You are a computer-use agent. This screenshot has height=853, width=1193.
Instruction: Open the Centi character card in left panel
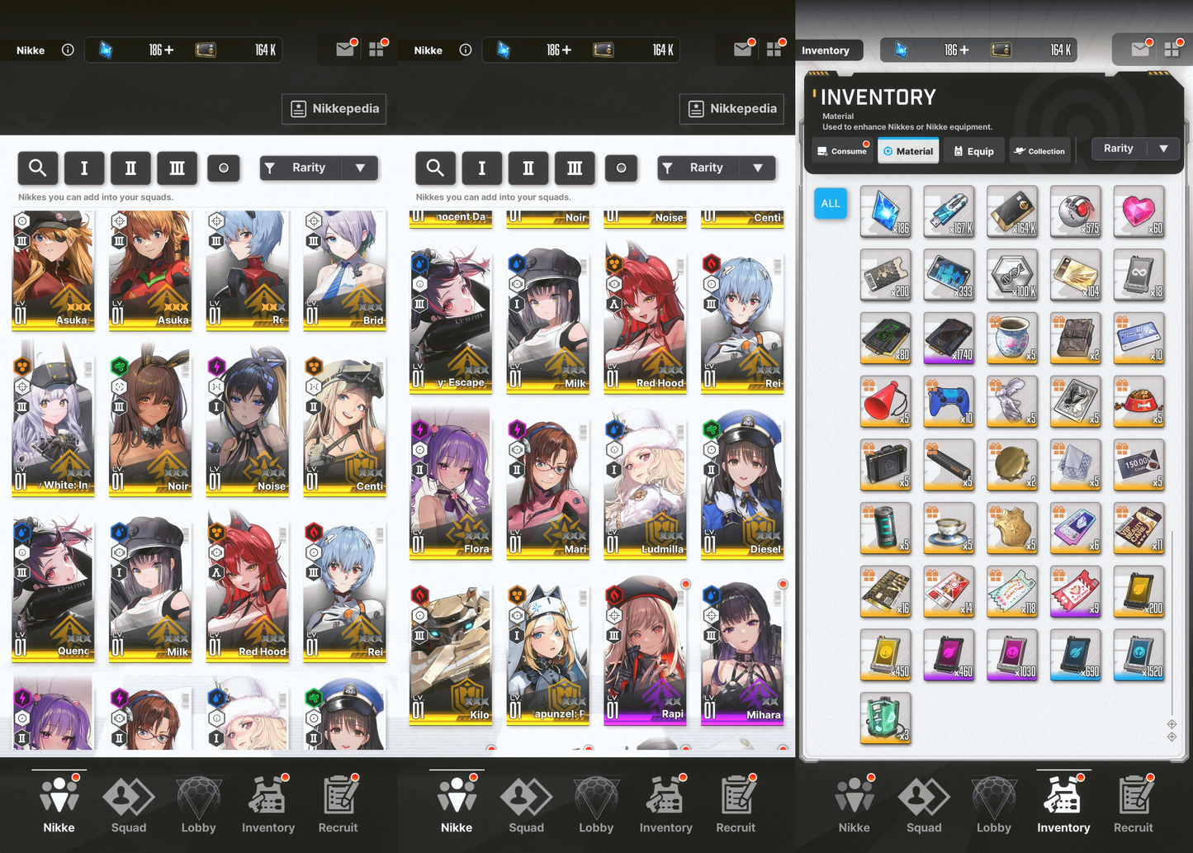(x=345, y=424)
